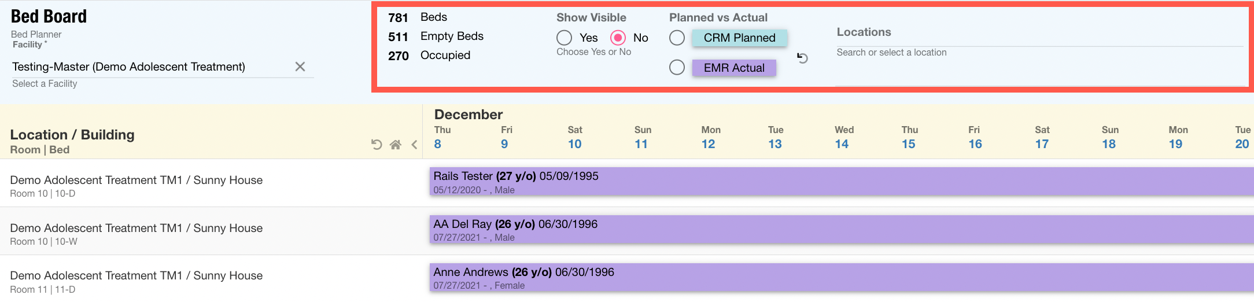This screenshot has width=1254, height=302.
Task: Click the CRM Planned teal color label
Action: (x=739, y=38)
